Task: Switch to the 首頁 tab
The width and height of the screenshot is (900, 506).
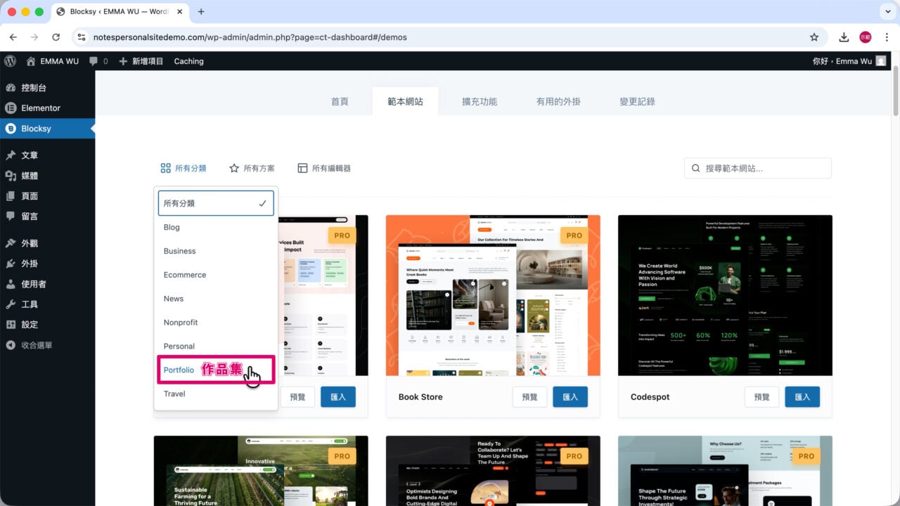Action: click(x=340, y=101)
